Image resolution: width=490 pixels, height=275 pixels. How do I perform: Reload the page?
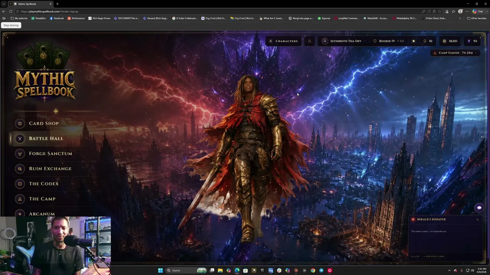pos(10,11)
